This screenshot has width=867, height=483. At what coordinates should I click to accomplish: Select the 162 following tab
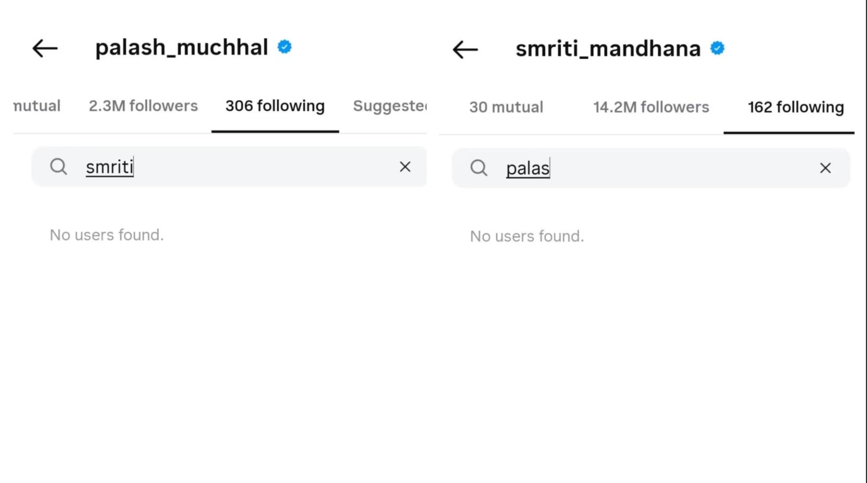796,107
